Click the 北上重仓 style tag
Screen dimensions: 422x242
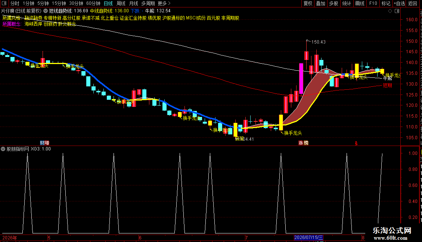[109, 18]
